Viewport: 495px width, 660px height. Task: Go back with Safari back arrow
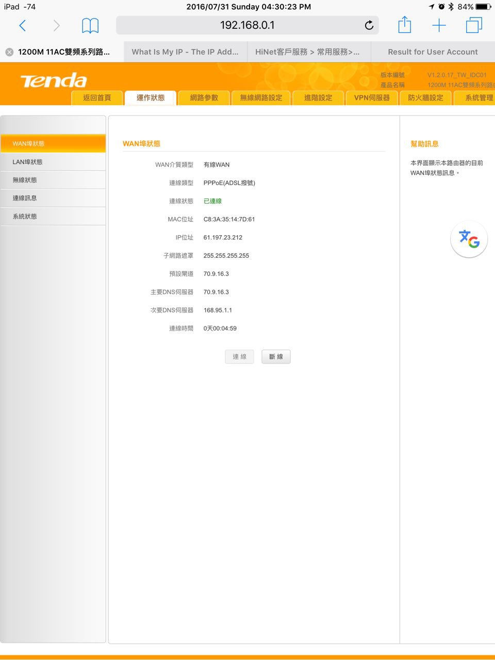[x=22, y=25]
